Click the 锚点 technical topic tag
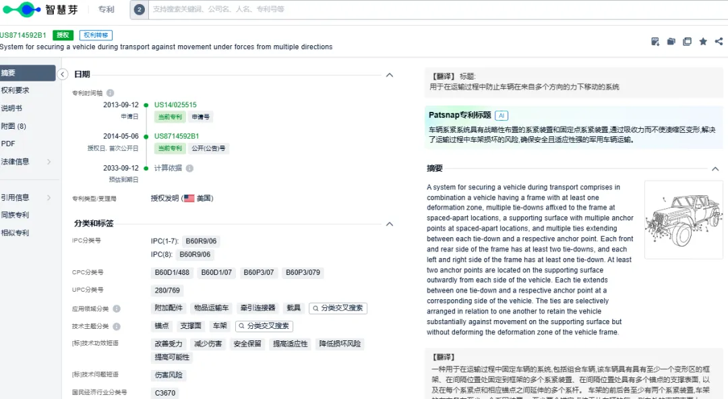Viewport: 728px width, 399px height. (x=162, y=326)
